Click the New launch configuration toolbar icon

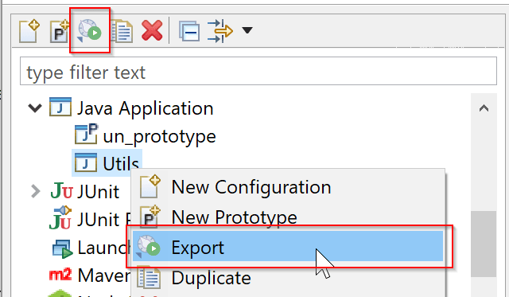[x=29, y=31]
